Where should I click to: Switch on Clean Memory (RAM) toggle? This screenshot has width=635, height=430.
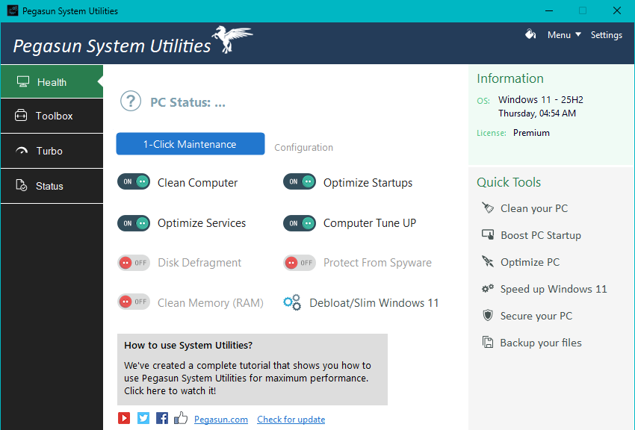point(134,303)
